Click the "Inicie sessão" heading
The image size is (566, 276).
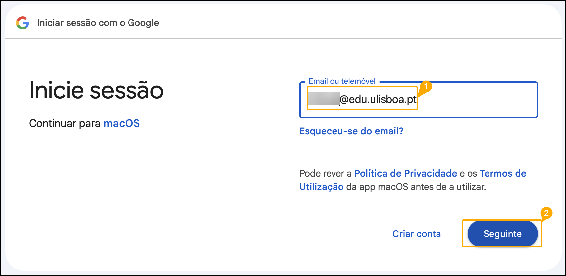pos(96,90)
